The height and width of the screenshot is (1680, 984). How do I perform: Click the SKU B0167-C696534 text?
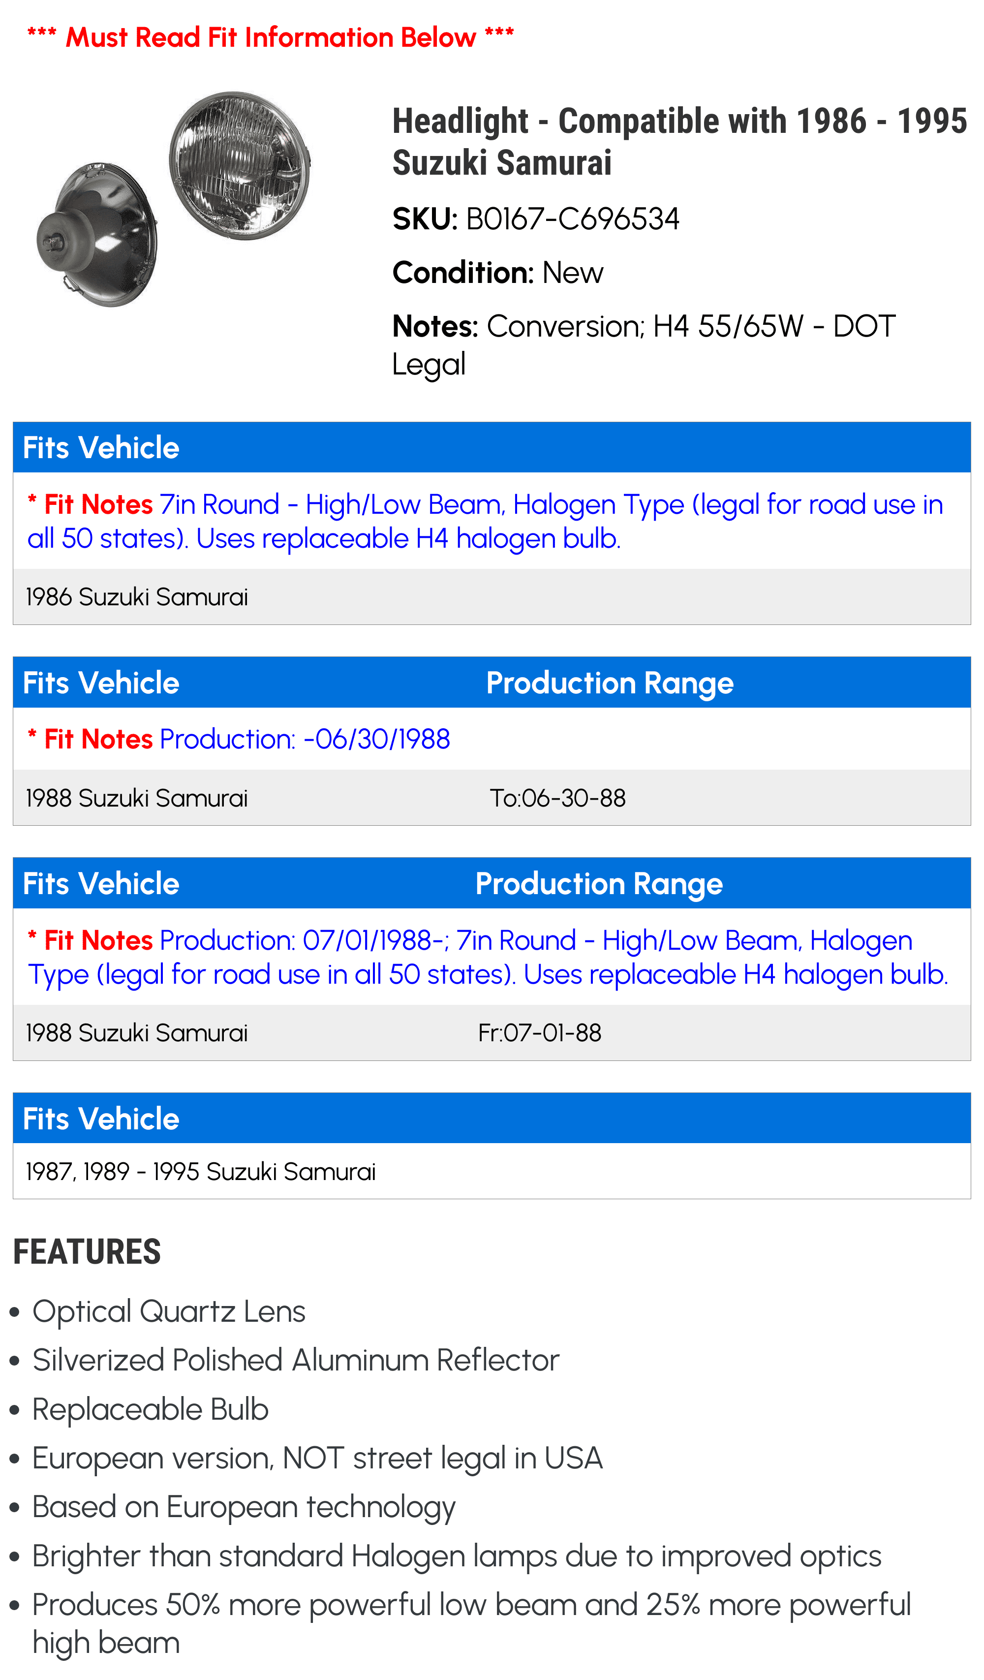coord(535,218)
